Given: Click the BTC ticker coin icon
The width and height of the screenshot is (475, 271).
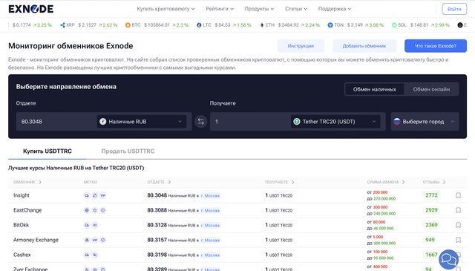Looking at the screenshot, I should pyautogui.click(x=128, y=25).
